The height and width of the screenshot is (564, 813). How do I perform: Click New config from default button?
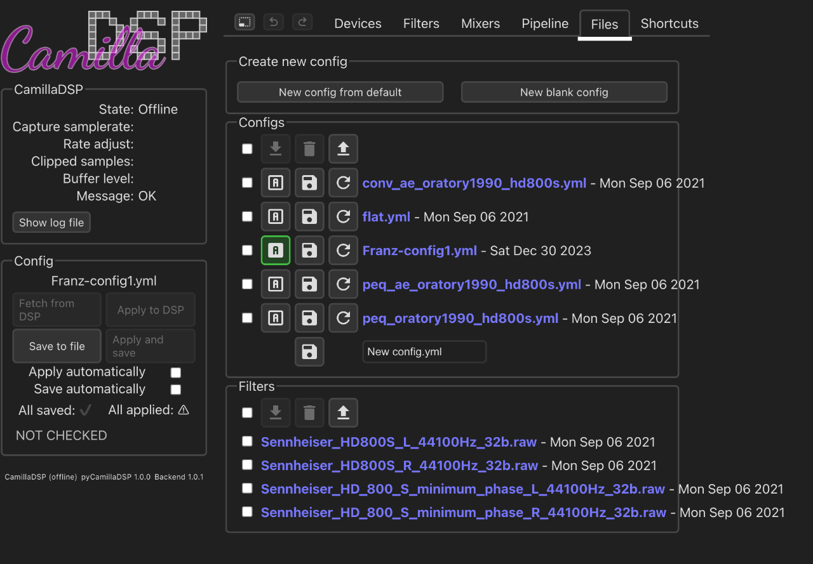(340, 92)
